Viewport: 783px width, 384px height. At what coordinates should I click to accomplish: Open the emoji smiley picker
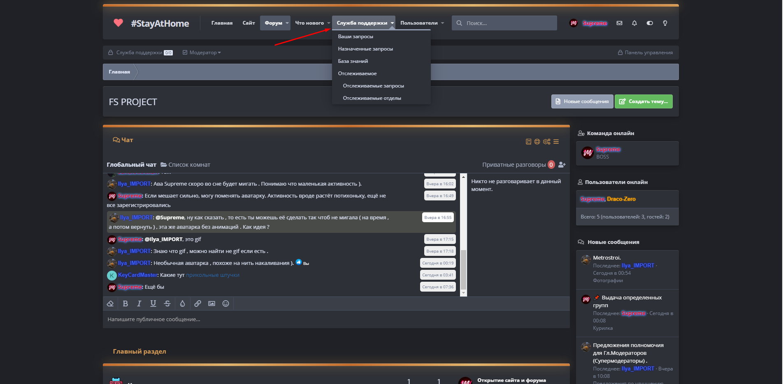[225, 304]
